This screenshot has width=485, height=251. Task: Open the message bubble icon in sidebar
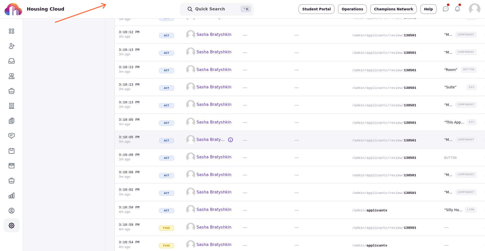click(x=11, y=136)
